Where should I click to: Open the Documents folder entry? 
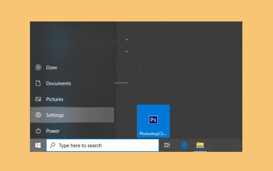72,83
